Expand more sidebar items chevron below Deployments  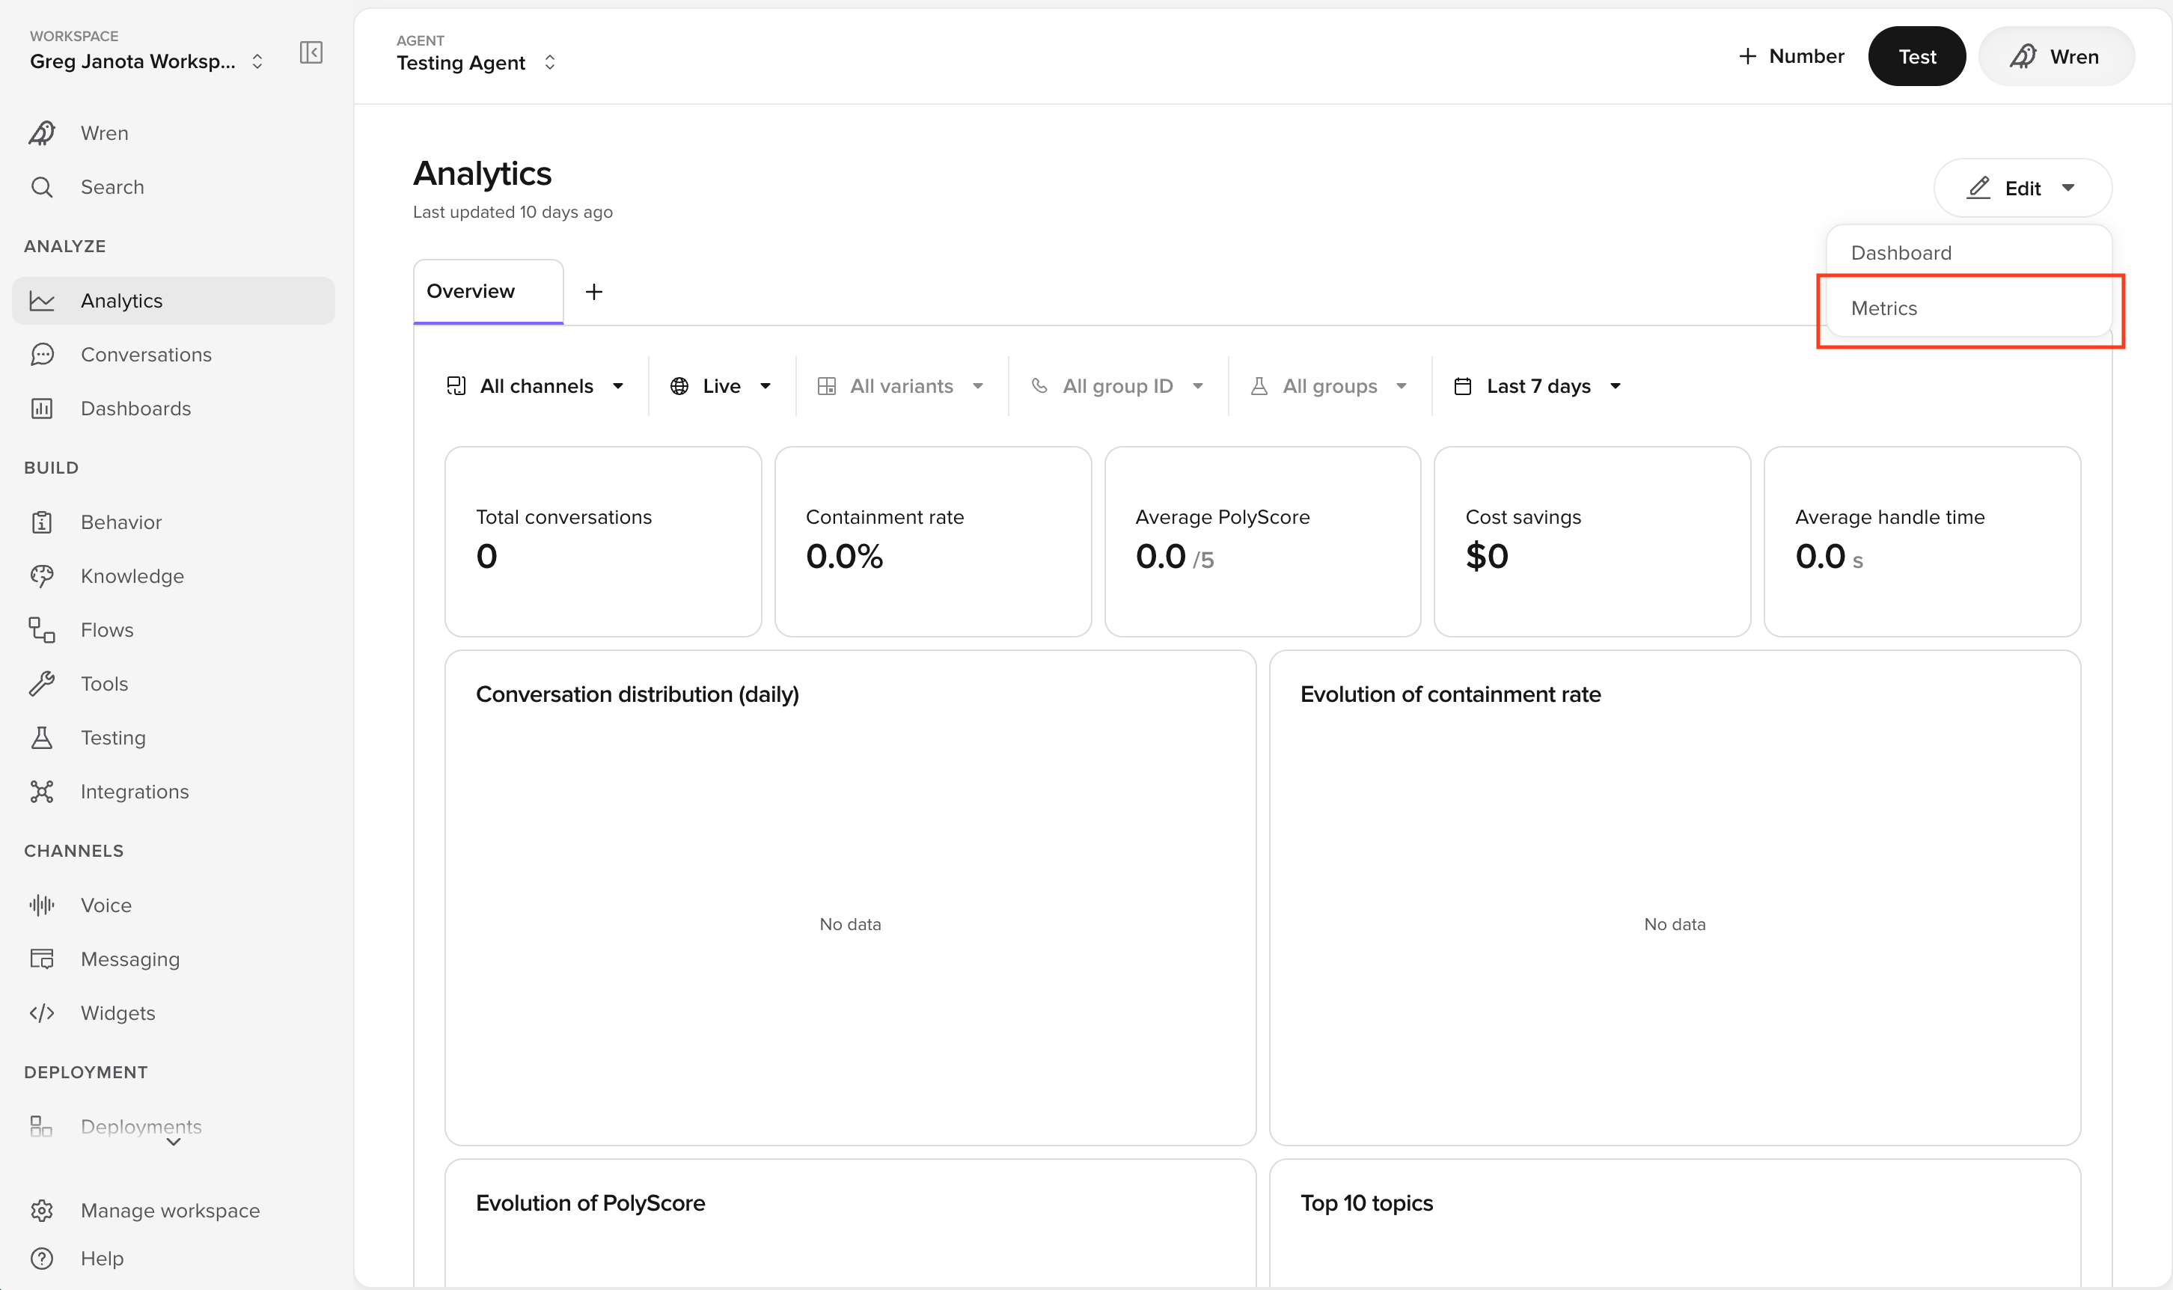pyautogui.click(x=174, y=1143)
